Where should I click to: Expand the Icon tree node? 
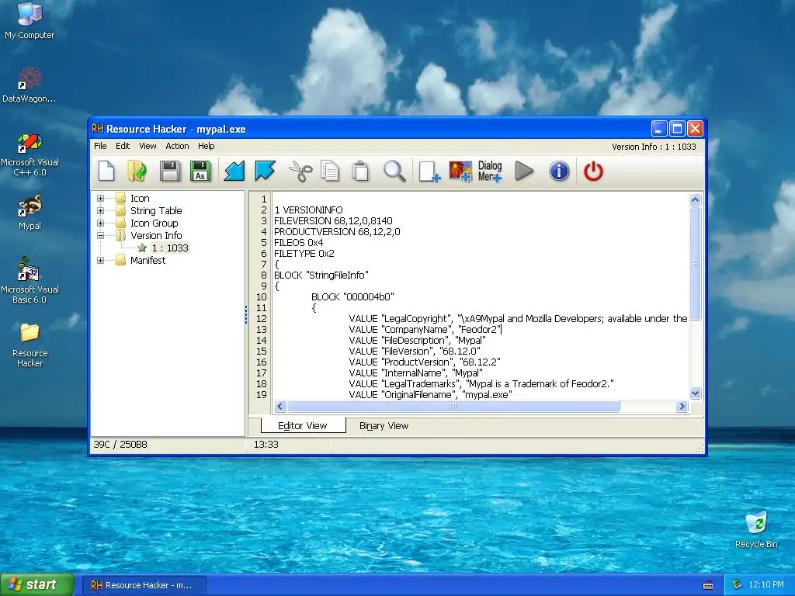click(100, 198)
